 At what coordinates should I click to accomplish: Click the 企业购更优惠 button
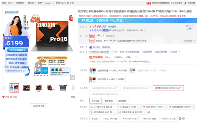click(38, 106)
